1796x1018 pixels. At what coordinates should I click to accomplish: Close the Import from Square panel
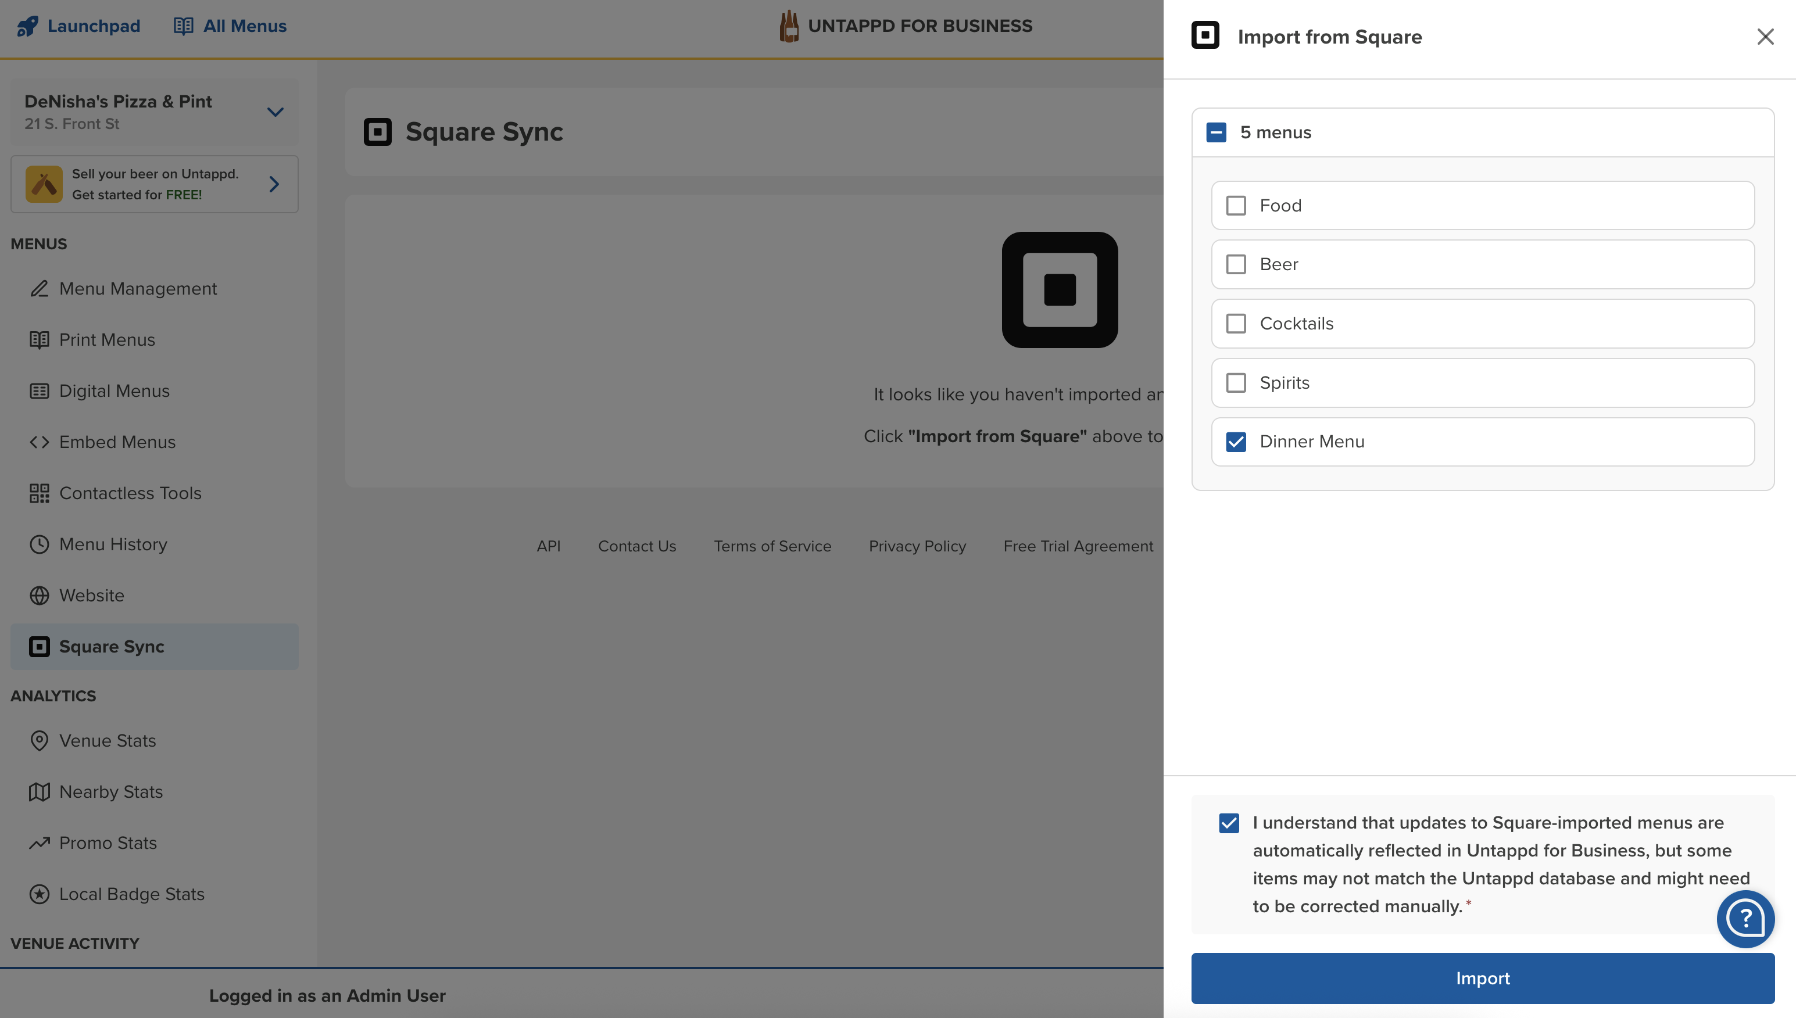(x=1765, y=37)
